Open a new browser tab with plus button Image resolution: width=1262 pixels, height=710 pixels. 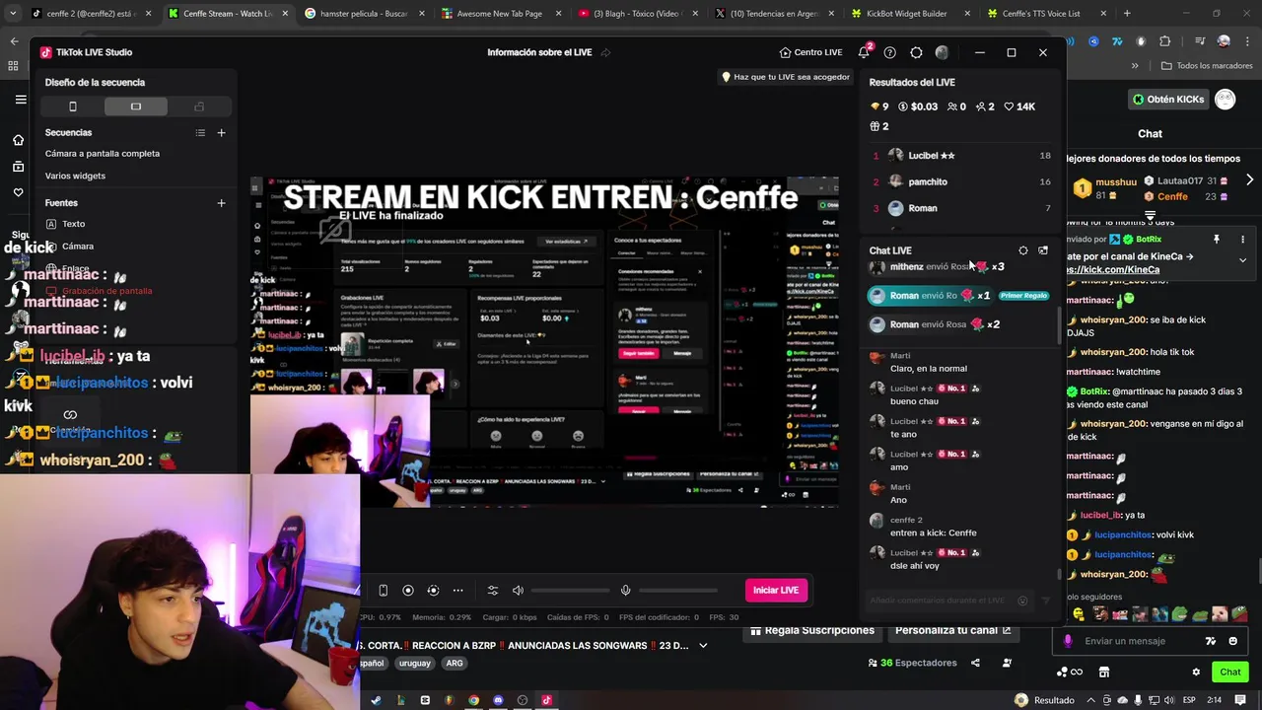(1127, 14)
